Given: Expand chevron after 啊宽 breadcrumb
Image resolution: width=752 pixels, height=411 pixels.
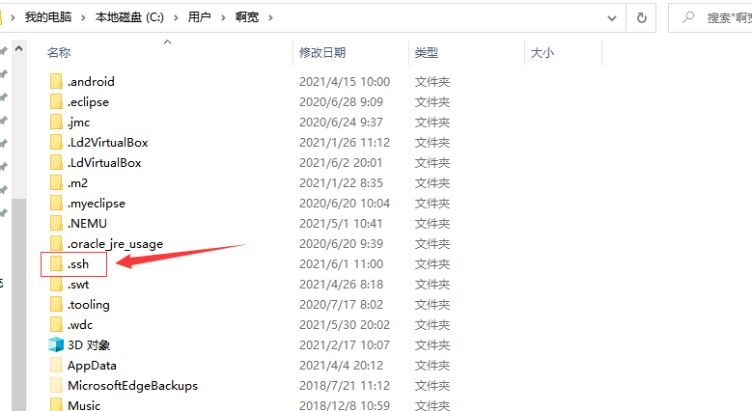Looking at the screenshot, I should click(270, 17).
